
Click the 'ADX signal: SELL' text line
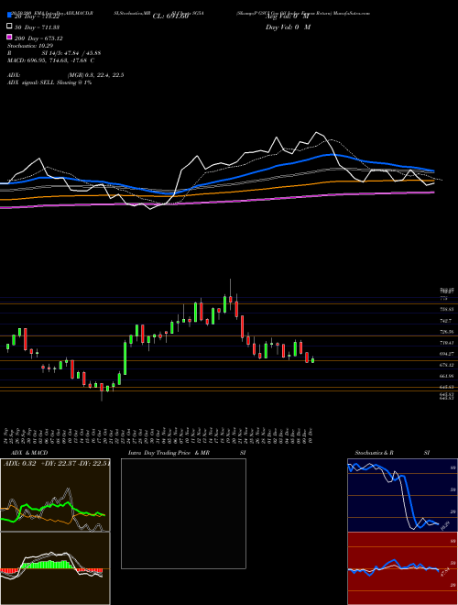49,82
